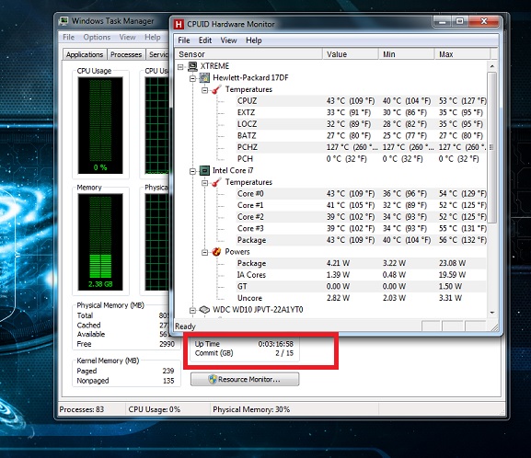Open Help menu in Task Manager
The width and height of the screenshot is (531, 458).
coord(153,37)
